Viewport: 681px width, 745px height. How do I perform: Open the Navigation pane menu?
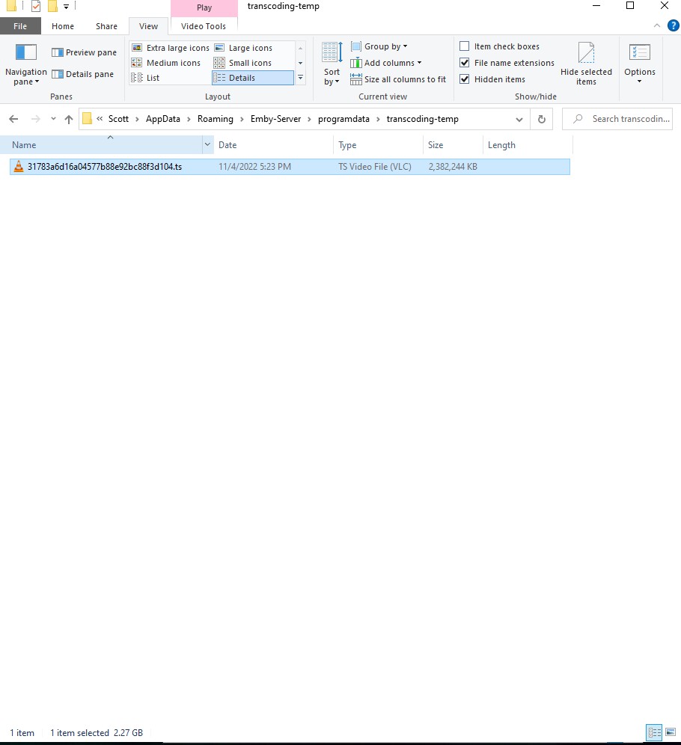(25, 64)
